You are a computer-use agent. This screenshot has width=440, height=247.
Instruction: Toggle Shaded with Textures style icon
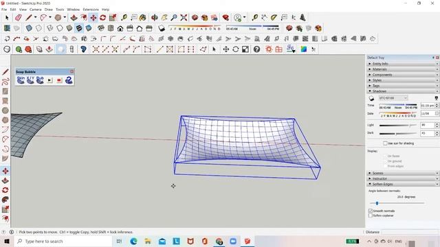pyautogui.click(x=79, y=28)
